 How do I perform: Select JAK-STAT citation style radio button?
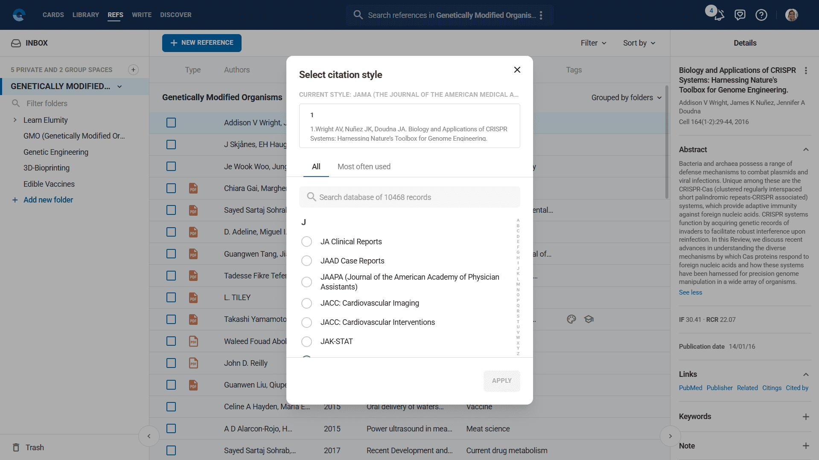tap(306, 341)
